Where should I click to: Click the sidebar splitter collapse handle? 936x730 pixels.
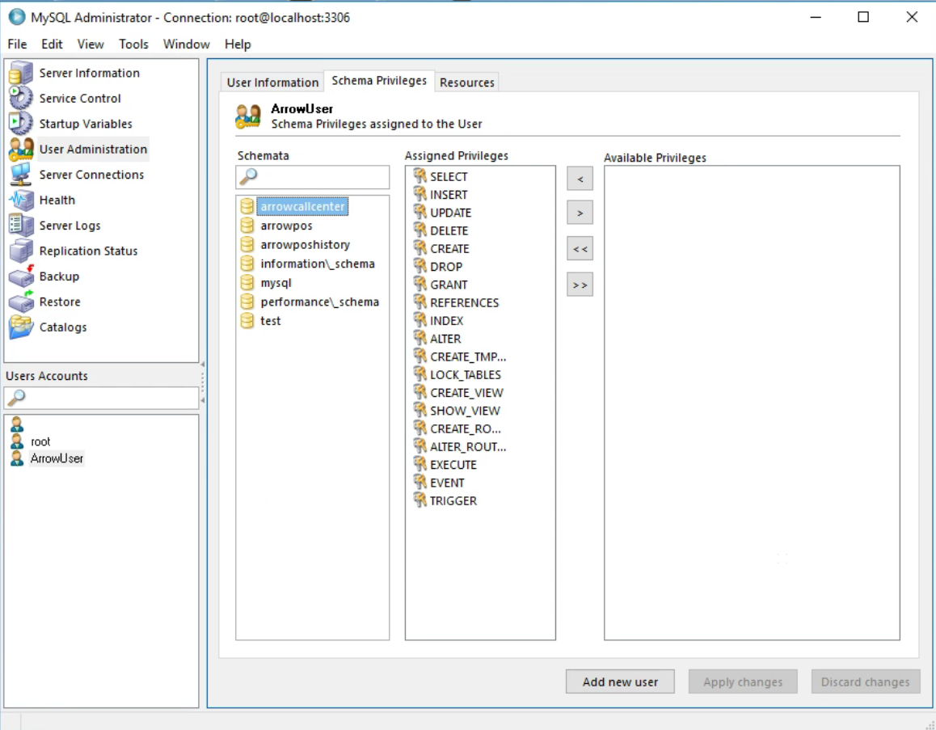[202, 382]
